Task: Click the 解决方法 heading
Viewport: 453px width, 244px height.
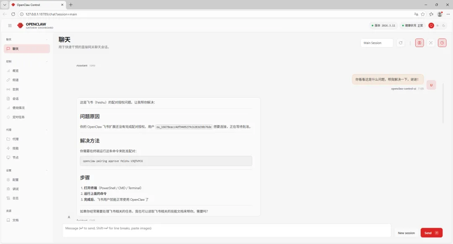Action: click(x=90, y=141)
